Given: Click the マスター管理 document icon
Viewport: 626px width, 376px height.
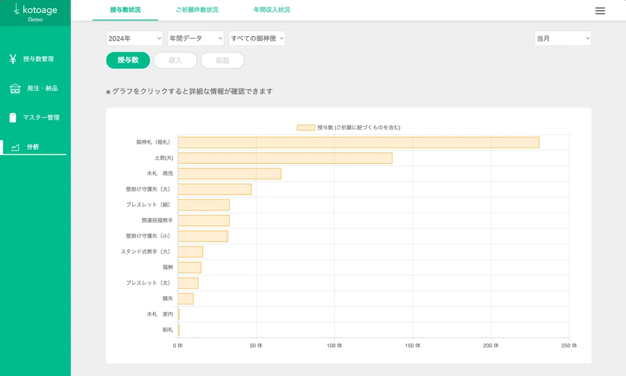Looking at the screenshot, I should (13, 118).
